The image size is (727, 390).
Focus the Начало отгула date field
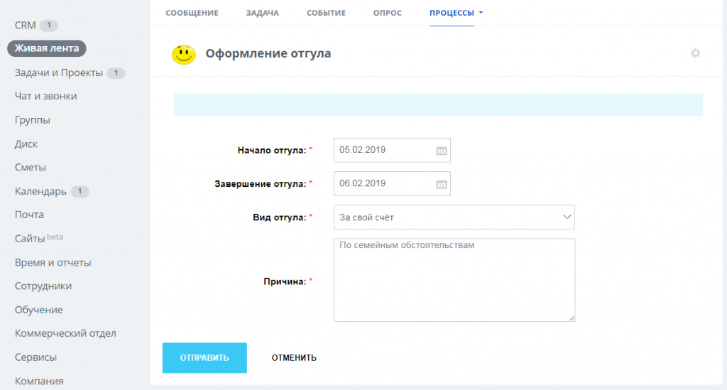(392, 151)
